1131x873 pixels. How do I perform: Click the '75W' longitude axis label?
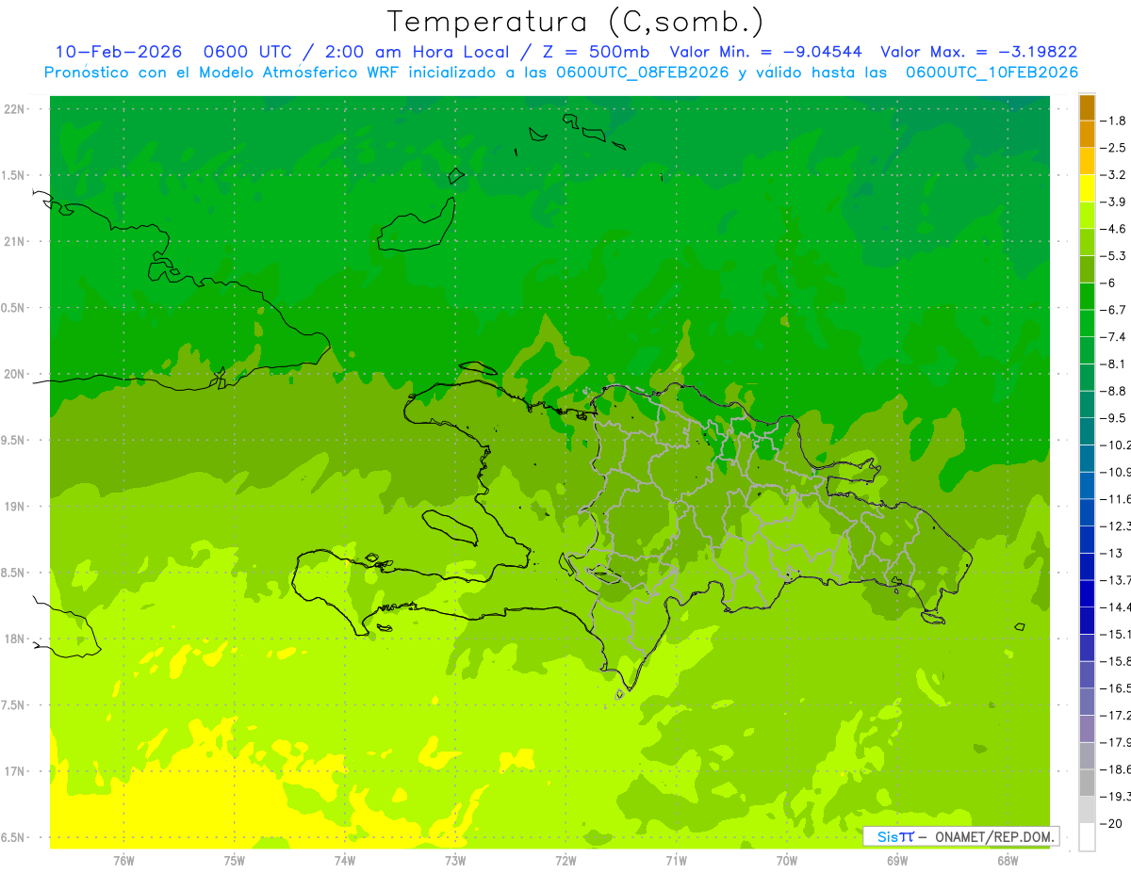(x=234, y=861)
